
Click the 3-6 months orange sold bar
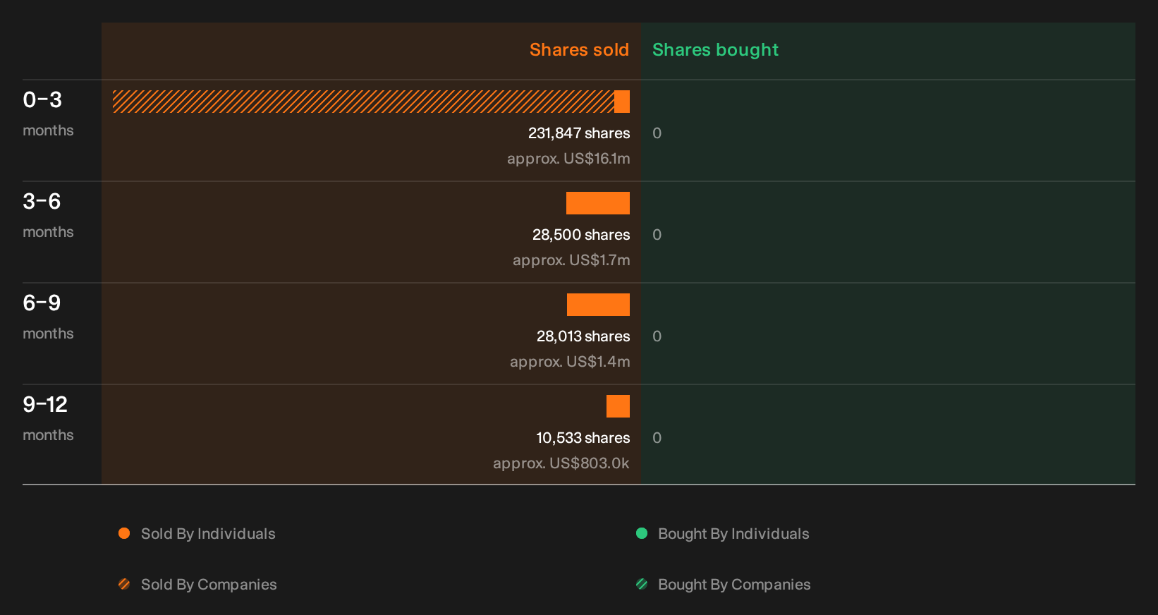click(598, 203)
